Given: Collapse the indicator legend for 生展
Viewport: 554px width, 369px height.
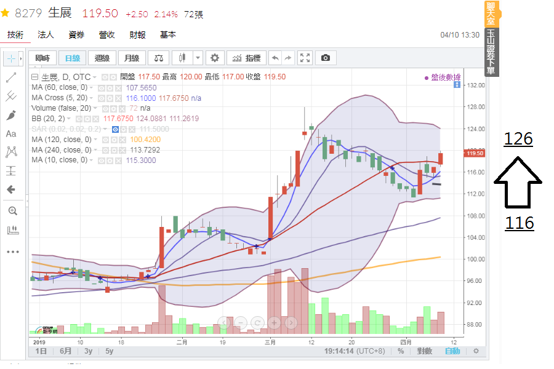Looking at the screenshot, I should click(34, 77).
